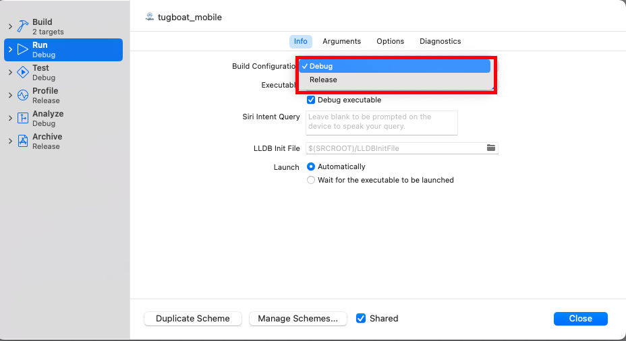Click the tugboat_mobile scheme icon
This screenshot has height=341, width=626.
[x=150, y=17]
